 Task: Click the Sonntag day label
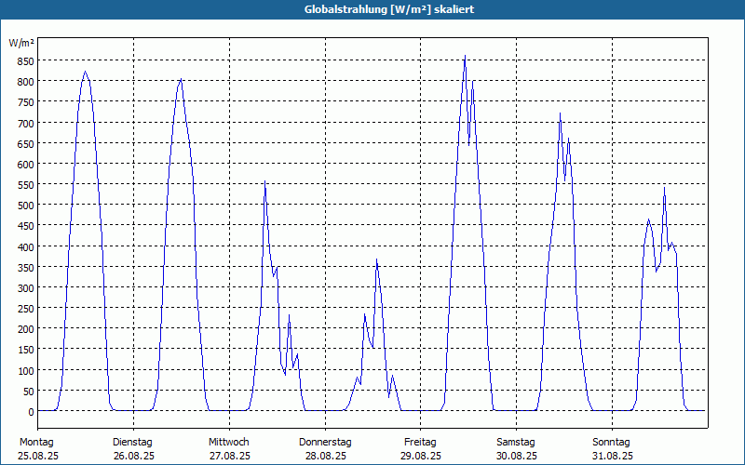pos(611,442)
